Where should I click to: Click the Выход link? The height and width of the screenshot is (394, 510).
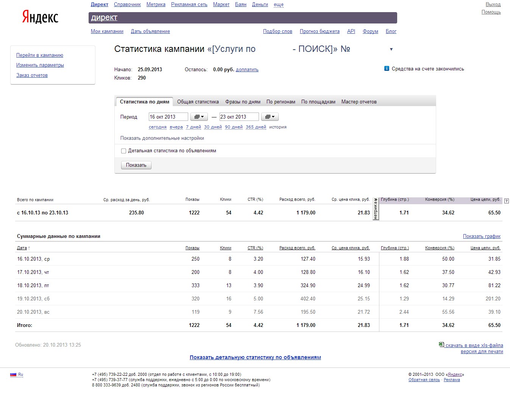[x=493, y=5]
